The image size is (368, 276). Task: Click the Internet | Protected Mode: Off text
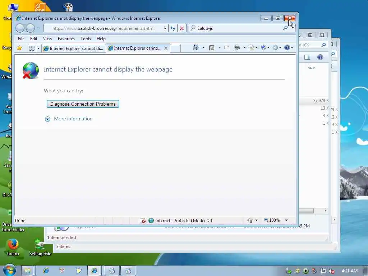pyautogui.click(x=184, y=221)
